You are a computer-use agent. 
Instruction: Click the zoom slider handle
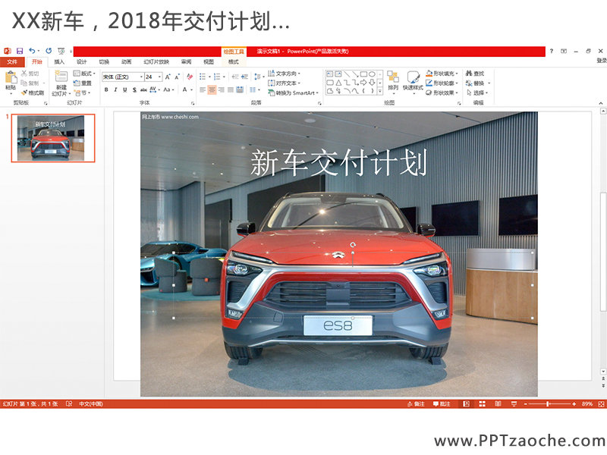coord(548,404)
